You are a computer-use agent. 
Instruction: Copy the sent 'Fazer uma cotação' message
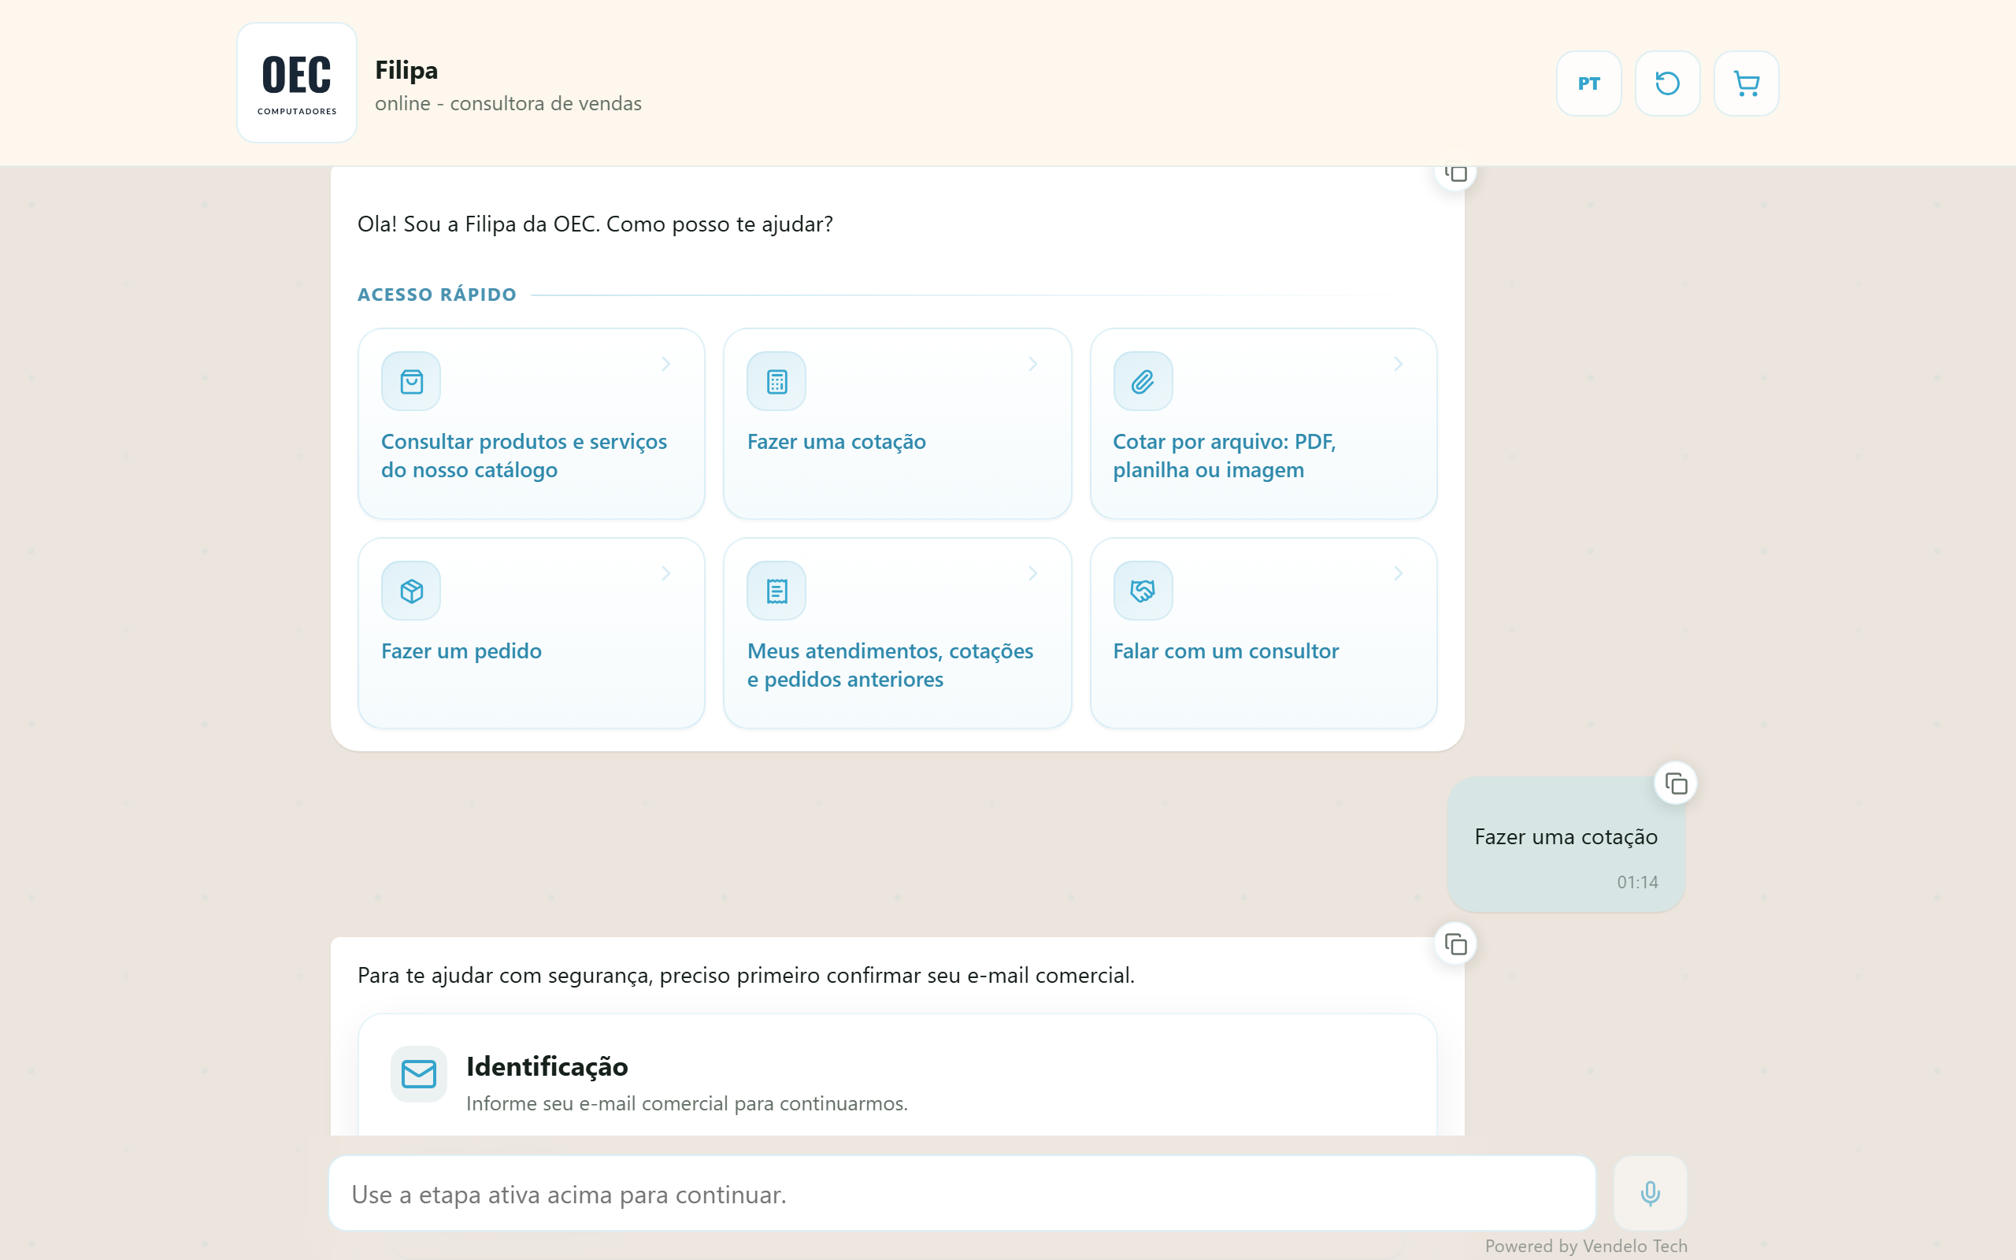(x=1675, y=784)
